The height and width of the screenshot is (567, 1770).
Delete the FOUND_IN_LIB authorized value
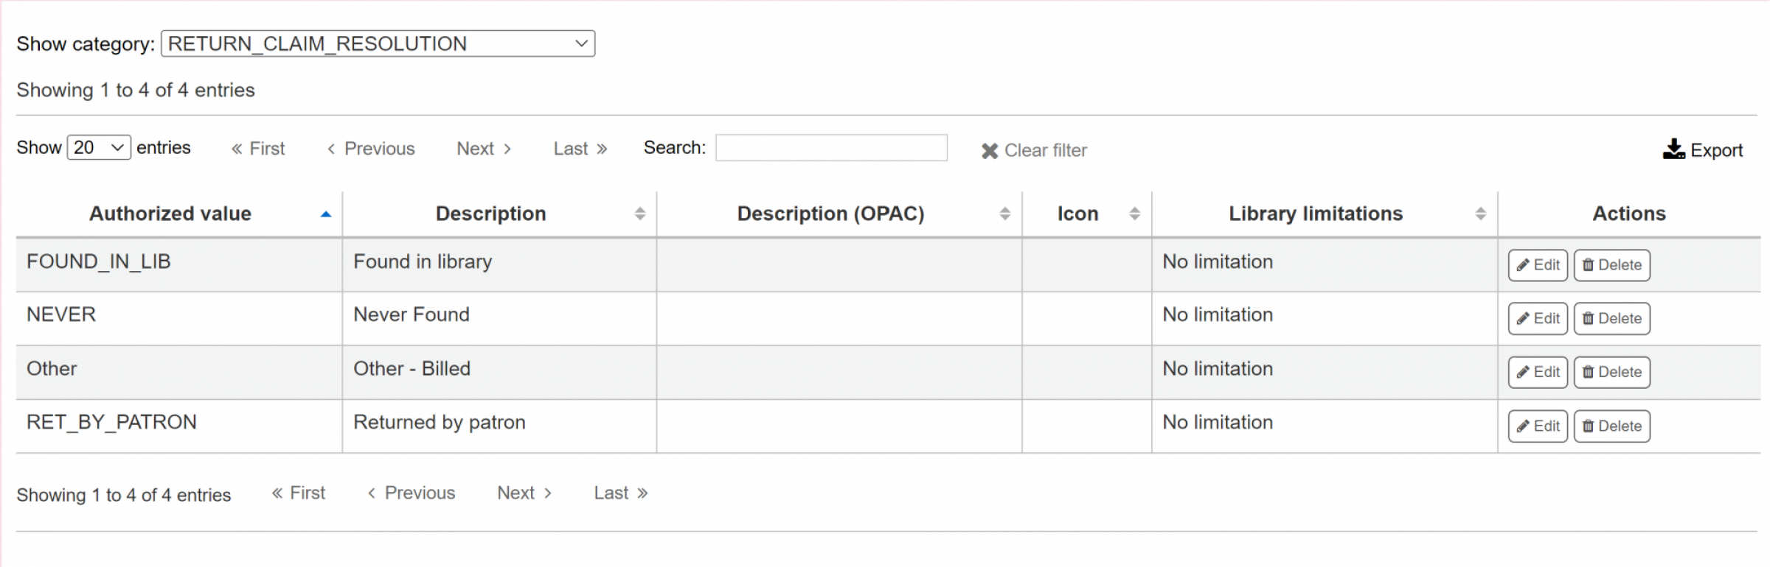[1611, 265]
